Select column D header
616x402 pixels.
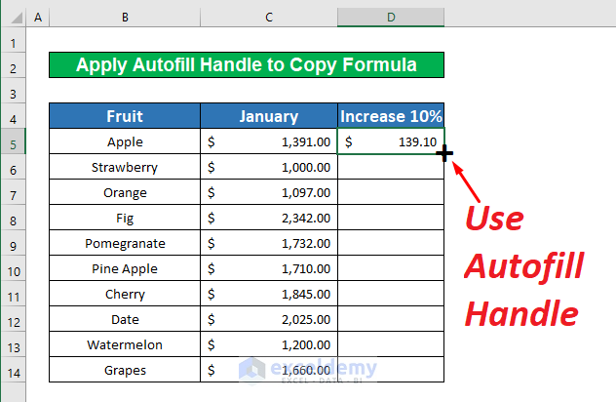pyautogui.click(x=391, y=18)
